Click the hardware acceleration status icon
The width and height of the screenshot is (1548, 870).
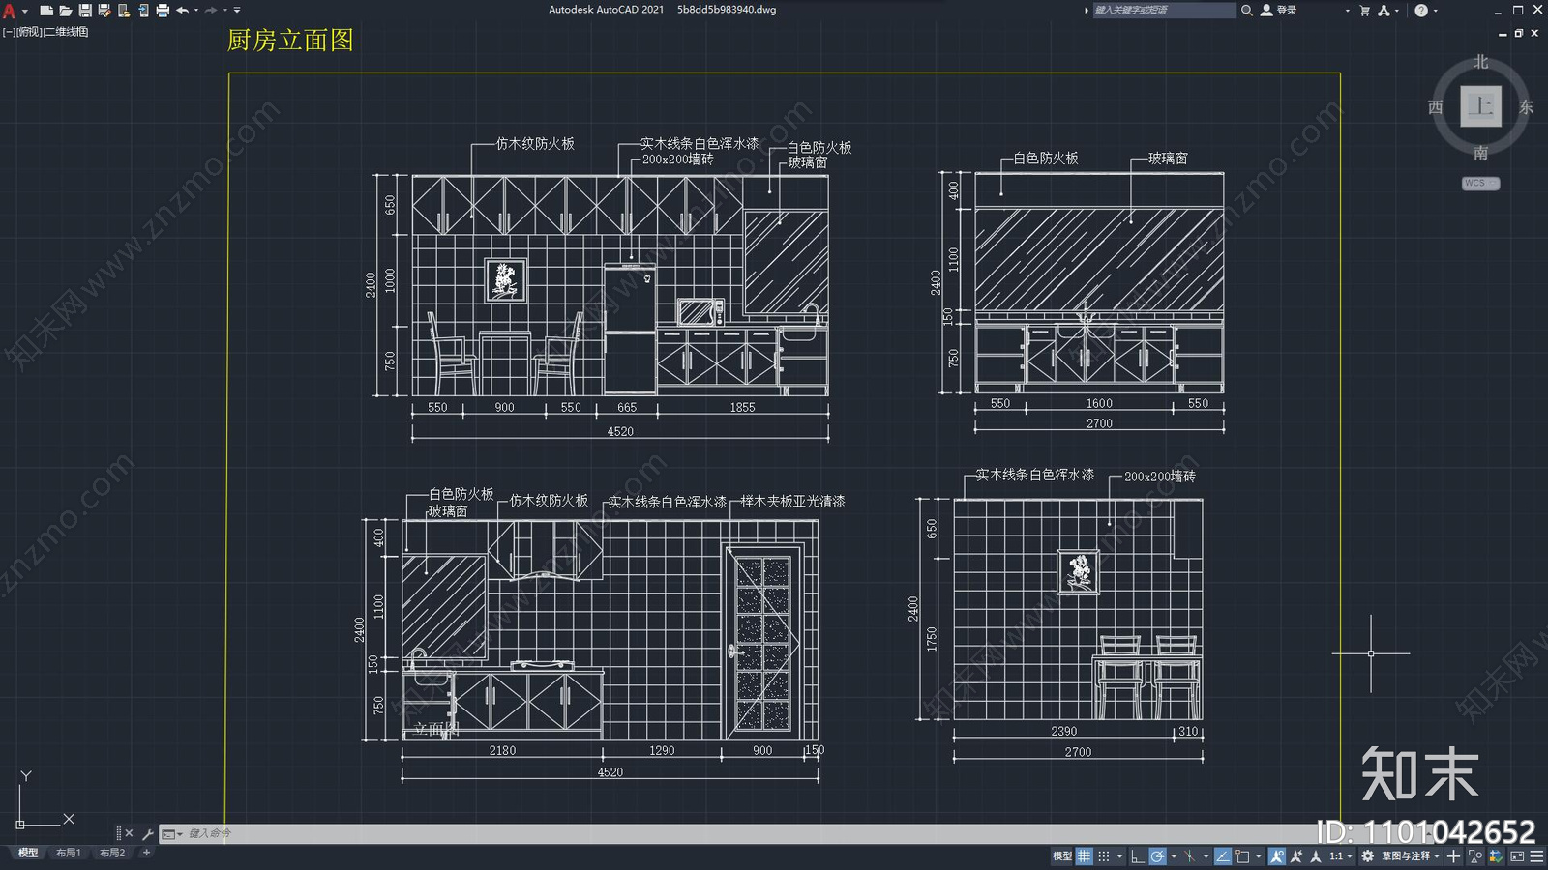coord(1497,855)
